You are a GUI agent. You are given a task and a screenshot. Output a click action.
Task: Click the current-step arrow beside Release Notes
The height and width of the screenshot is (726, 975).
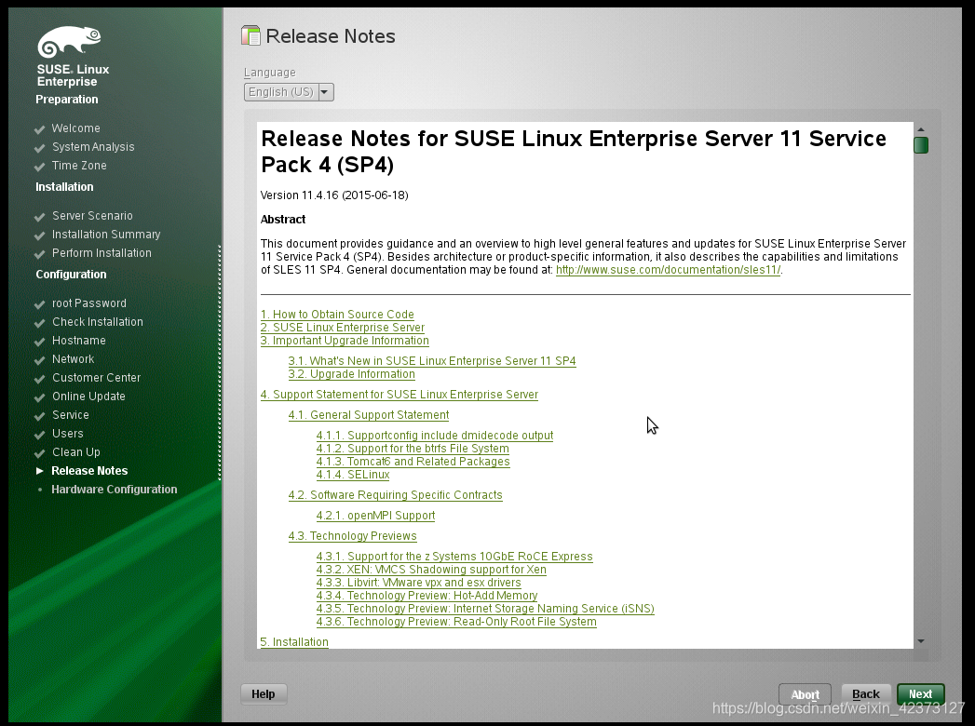40,471
